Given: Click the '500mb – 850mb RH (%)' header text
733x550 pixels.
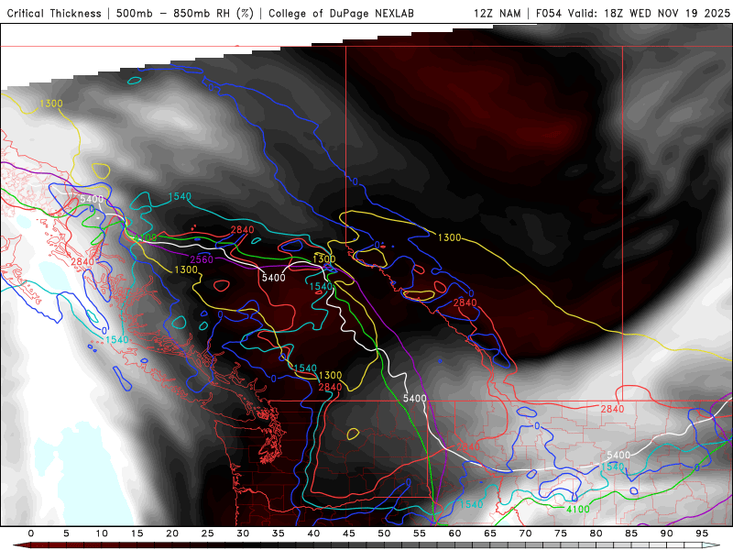Looking at the screenshot, I should point(185,13).
